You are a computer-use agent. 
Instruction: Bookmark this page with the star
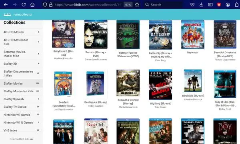coord(137,5)
